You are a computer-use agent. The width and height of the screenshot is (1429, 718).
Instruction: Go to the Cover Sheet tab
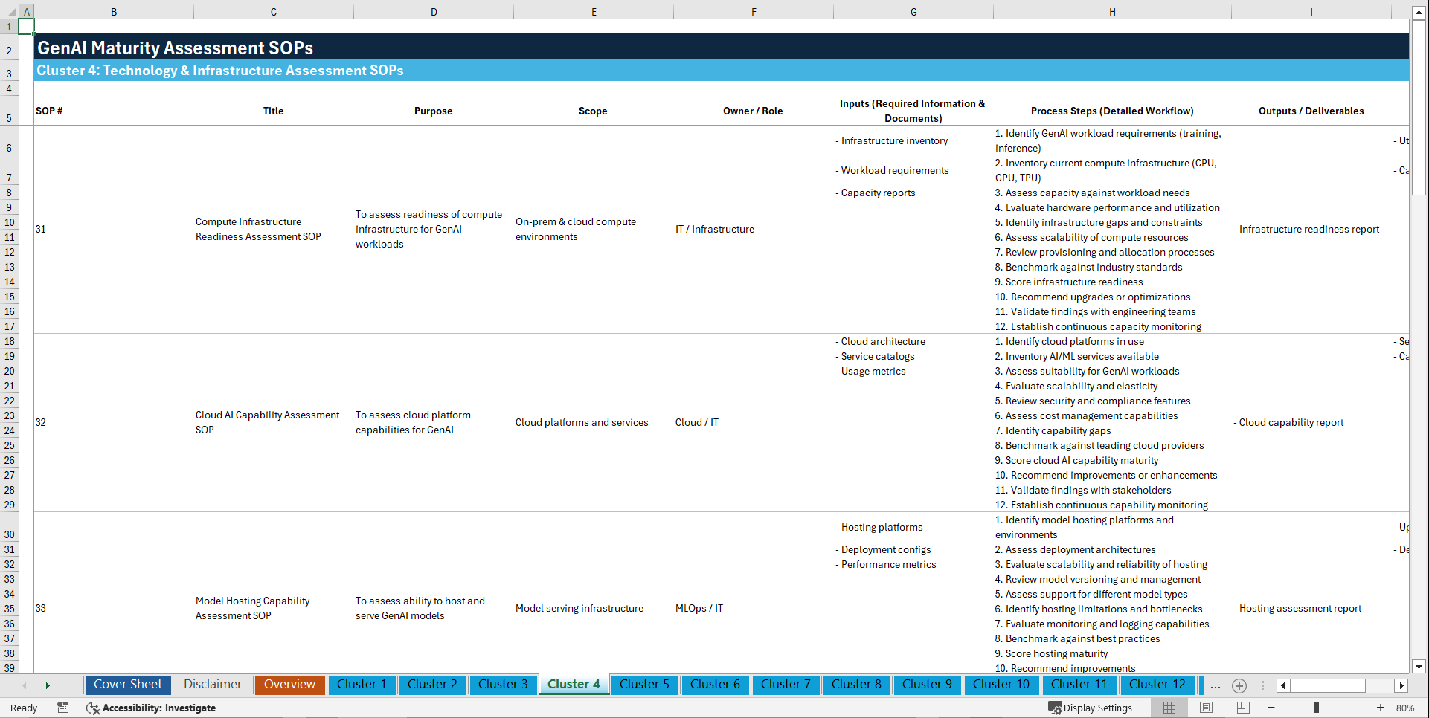tap(127, 685)
